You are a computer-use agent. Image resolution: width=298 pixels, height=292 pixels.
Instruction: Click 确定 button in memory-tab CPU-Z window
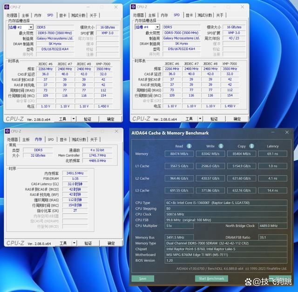click(111, 243)
